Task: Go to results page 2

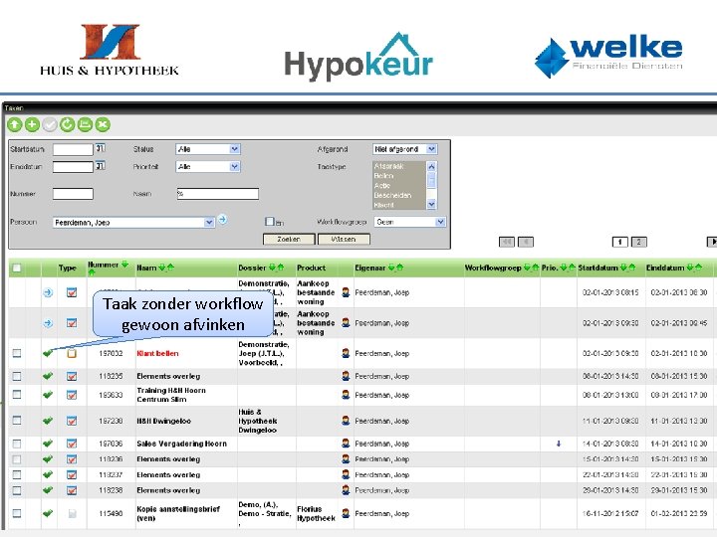Action: click(638, 242)
